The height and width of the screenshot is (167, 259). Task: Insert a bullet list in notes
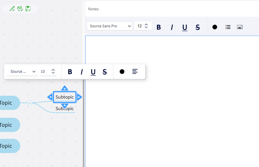coord(228,27)
